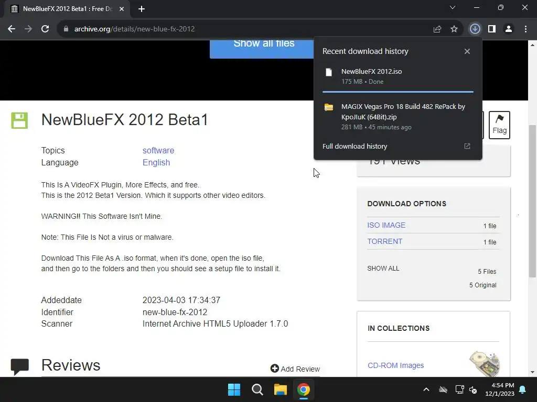Reload the archive.org page
Image resolution: width=537 pixels, height=402 pixels.
point(45,29)
